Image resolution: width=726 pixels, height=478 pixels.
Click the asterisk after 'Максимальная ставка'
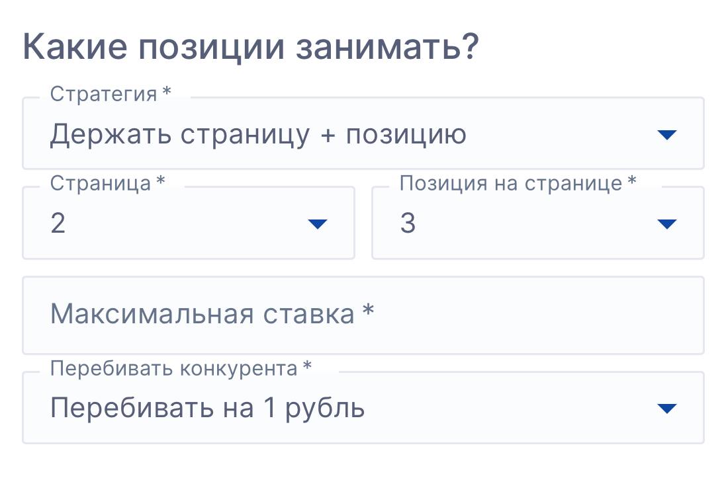click(x=369, y=312)
